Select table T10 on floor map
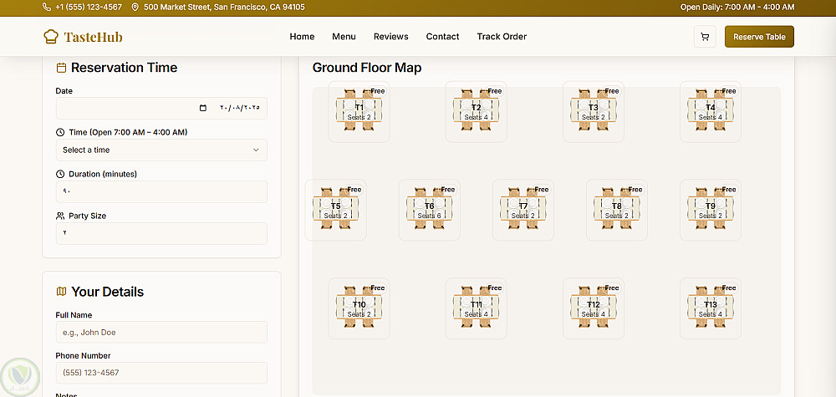The image size is (836, 397). coord(359,308)
